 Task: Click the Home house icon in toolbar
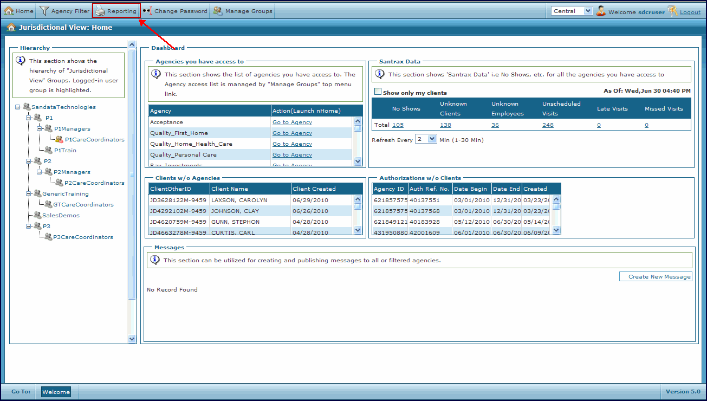(x=9, y=11)
